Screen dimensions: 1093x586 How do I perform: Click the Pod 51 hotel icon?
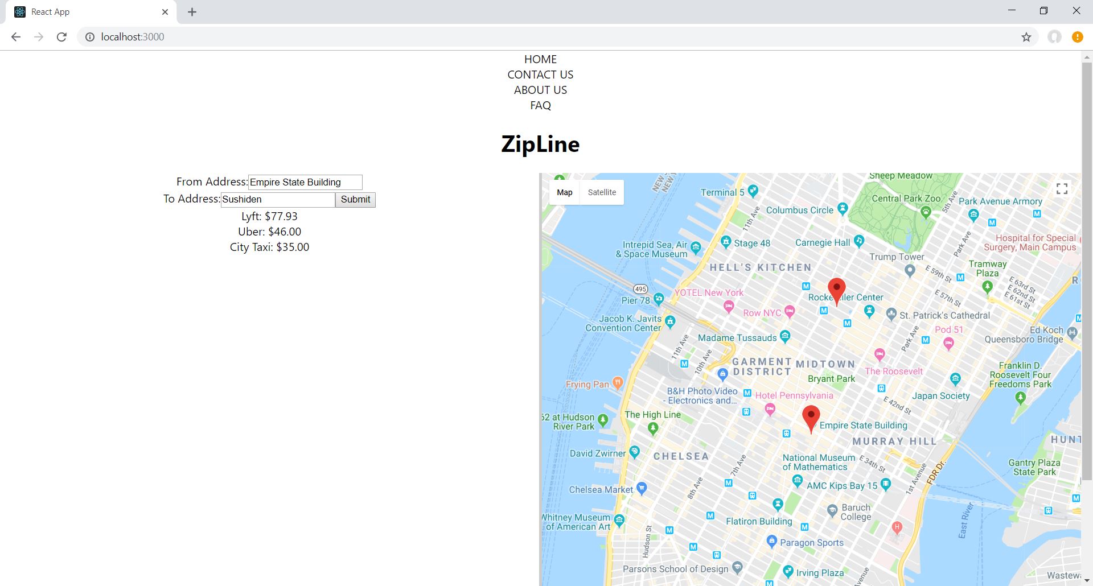[x=948, y=343]
